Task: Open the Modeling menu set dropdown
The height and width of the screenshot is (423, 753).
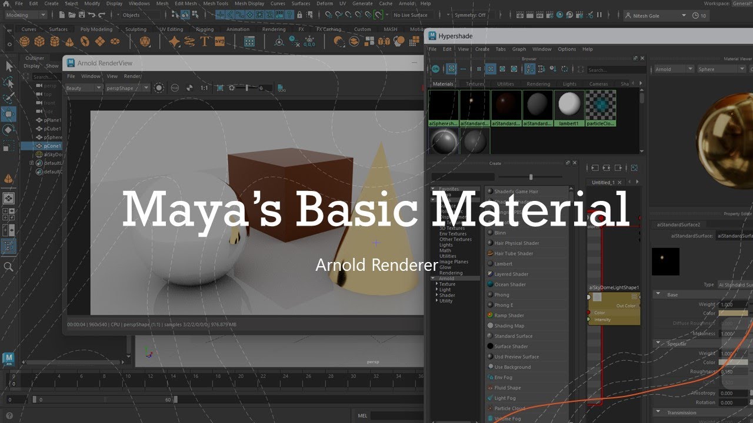Action: tap(25, 15)
